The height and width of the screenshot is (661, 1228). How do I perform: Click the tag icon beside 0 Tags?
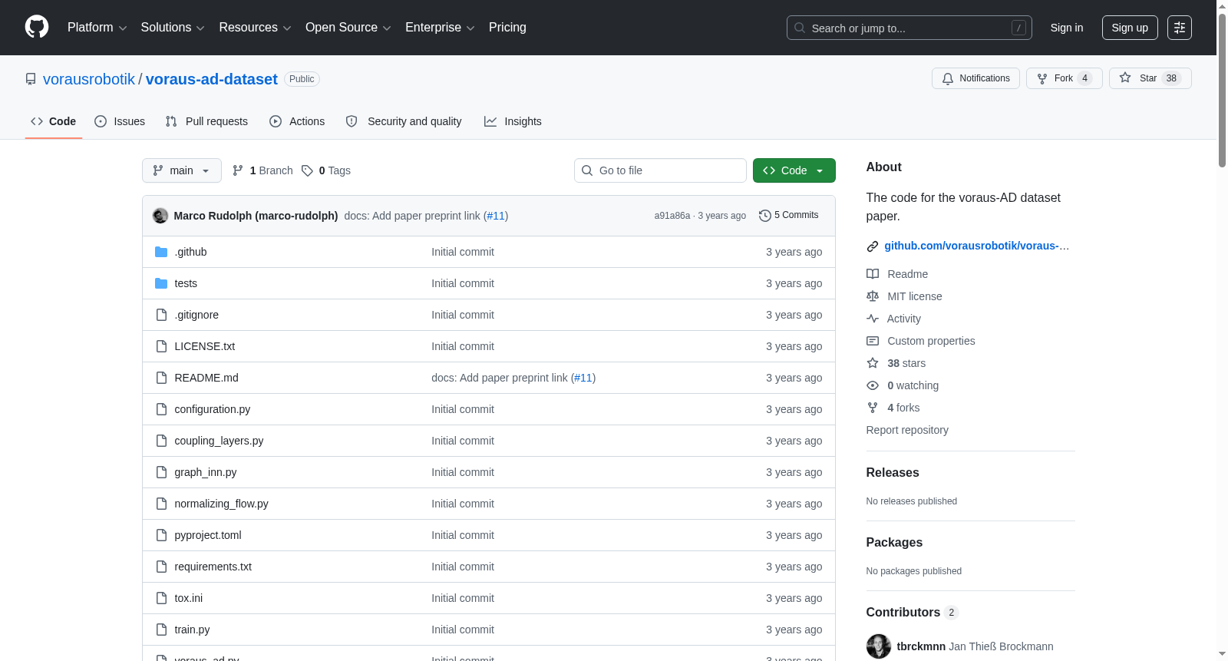click(x=307, y=170)
